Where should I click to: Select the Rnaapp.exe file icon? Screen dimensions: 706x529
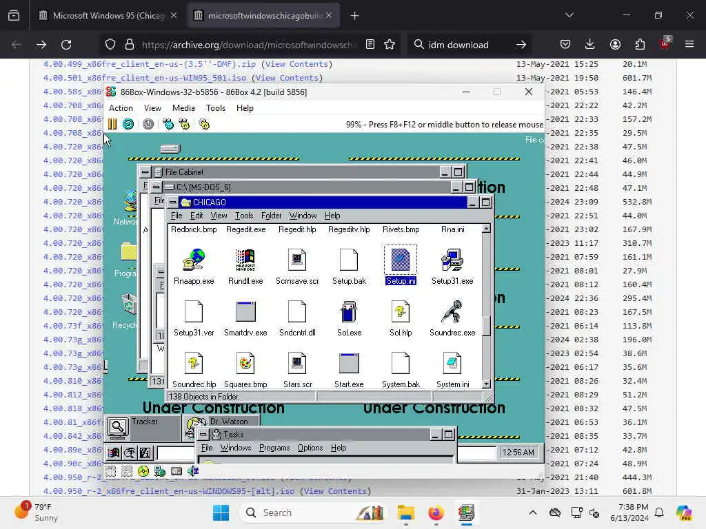[194, 260]
